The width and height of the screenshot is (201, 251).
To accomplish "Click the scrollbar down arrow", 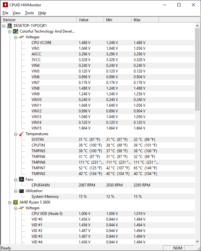I will click(x=197, y=241).
